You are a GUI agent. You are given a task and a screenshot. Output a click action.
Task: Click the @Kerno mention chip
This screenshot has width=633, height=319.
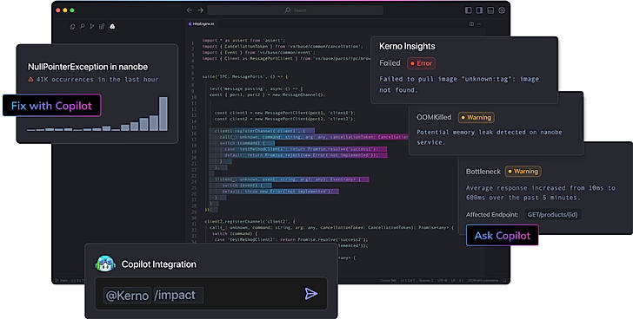coord(127,296)
